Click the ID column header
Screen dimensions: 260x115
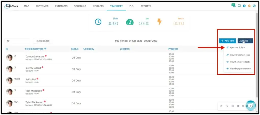[x=7, y=49]
